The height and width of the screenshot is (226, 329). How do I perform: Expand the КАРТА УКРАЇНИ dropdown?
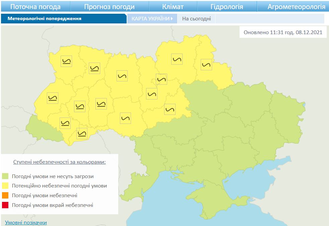[x=152, y=19]
